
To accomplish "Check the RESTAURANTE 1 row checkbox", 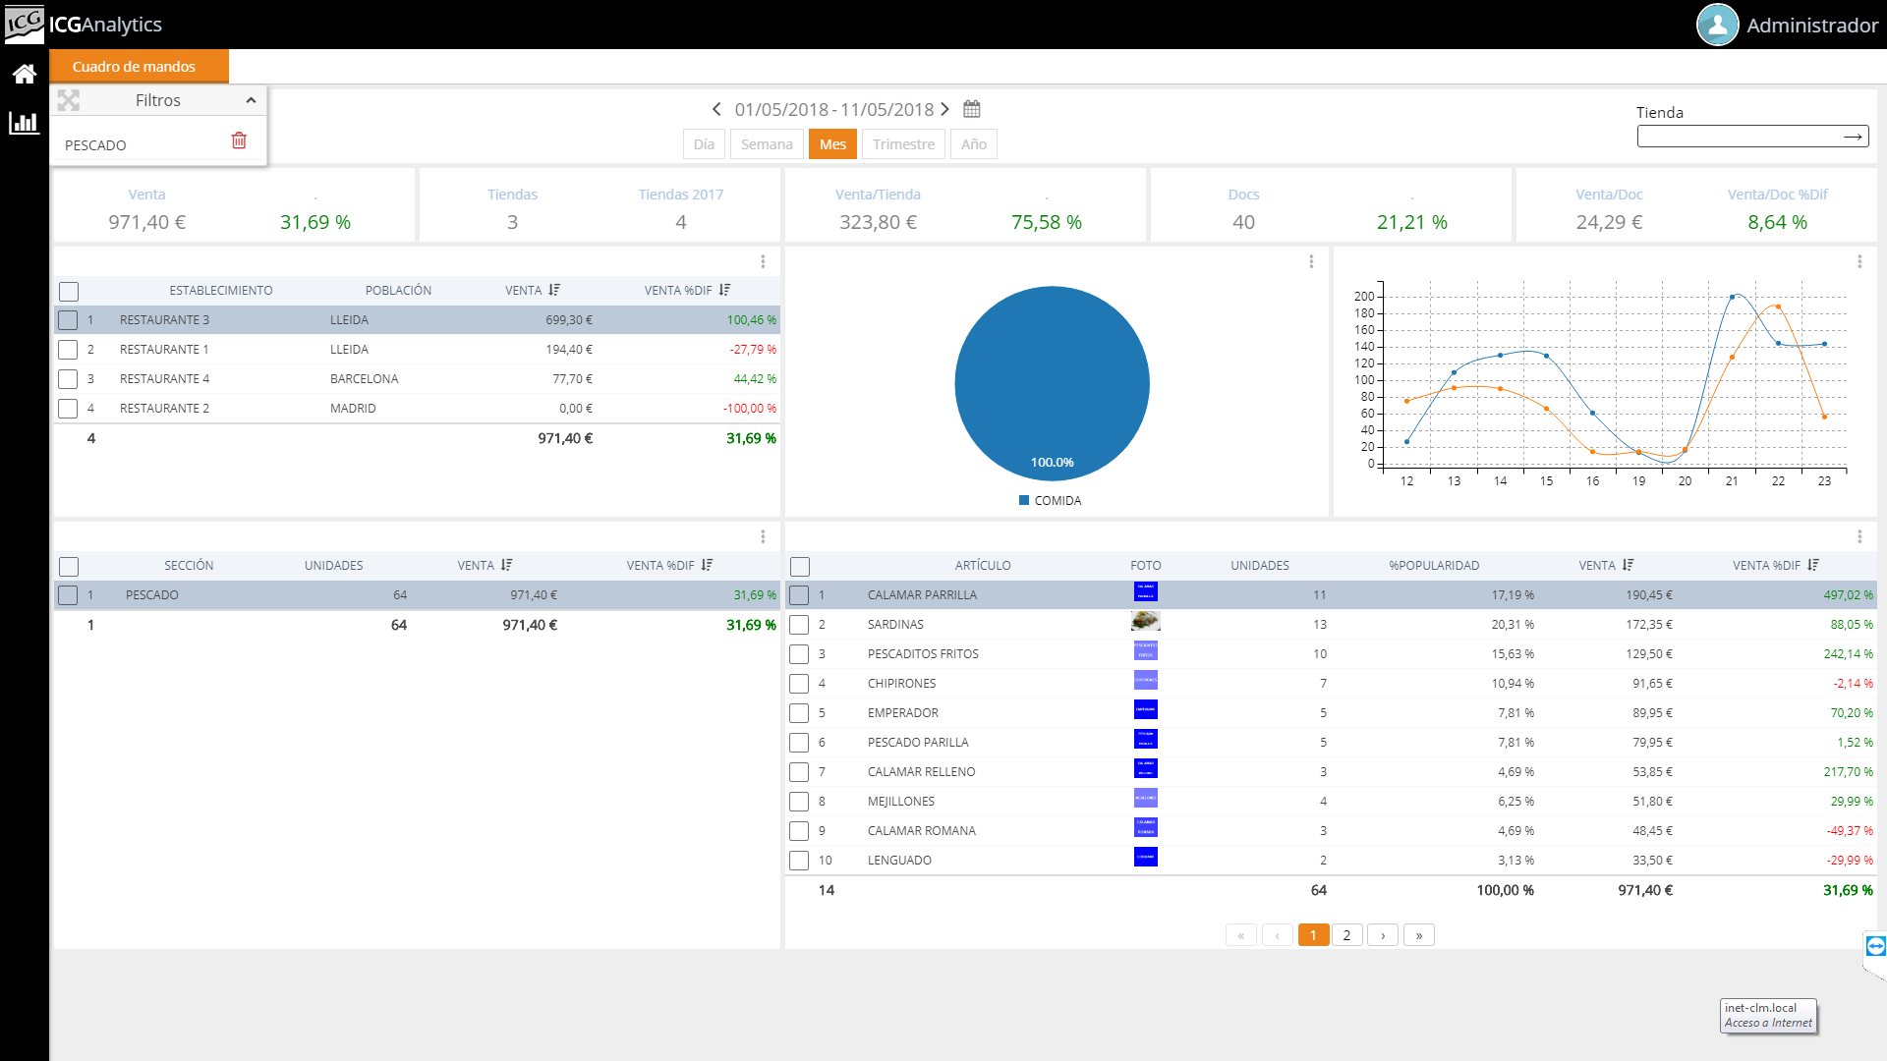I will click(x=68, y=350).
